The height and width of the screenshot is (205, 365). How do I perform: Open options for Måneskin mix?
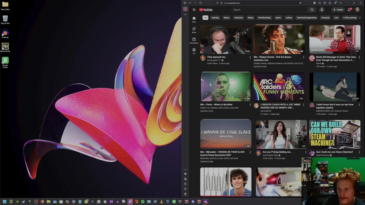click(x=250, y=152)
